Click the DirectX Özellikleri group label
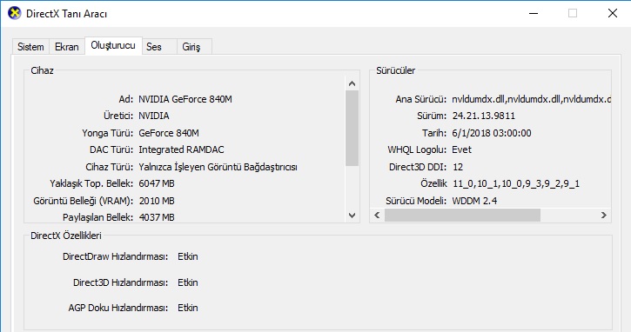This screenshot has width=631, height=332. point(66,236)
